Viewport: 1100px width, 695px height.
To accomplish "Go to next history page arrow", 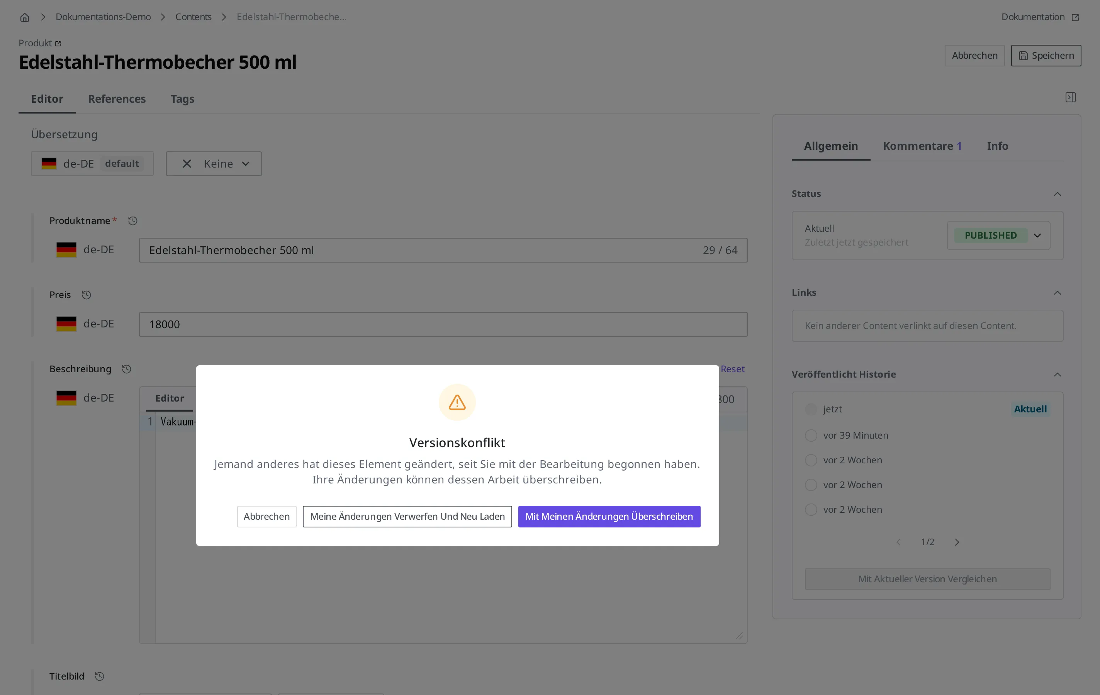I will 957,542.
